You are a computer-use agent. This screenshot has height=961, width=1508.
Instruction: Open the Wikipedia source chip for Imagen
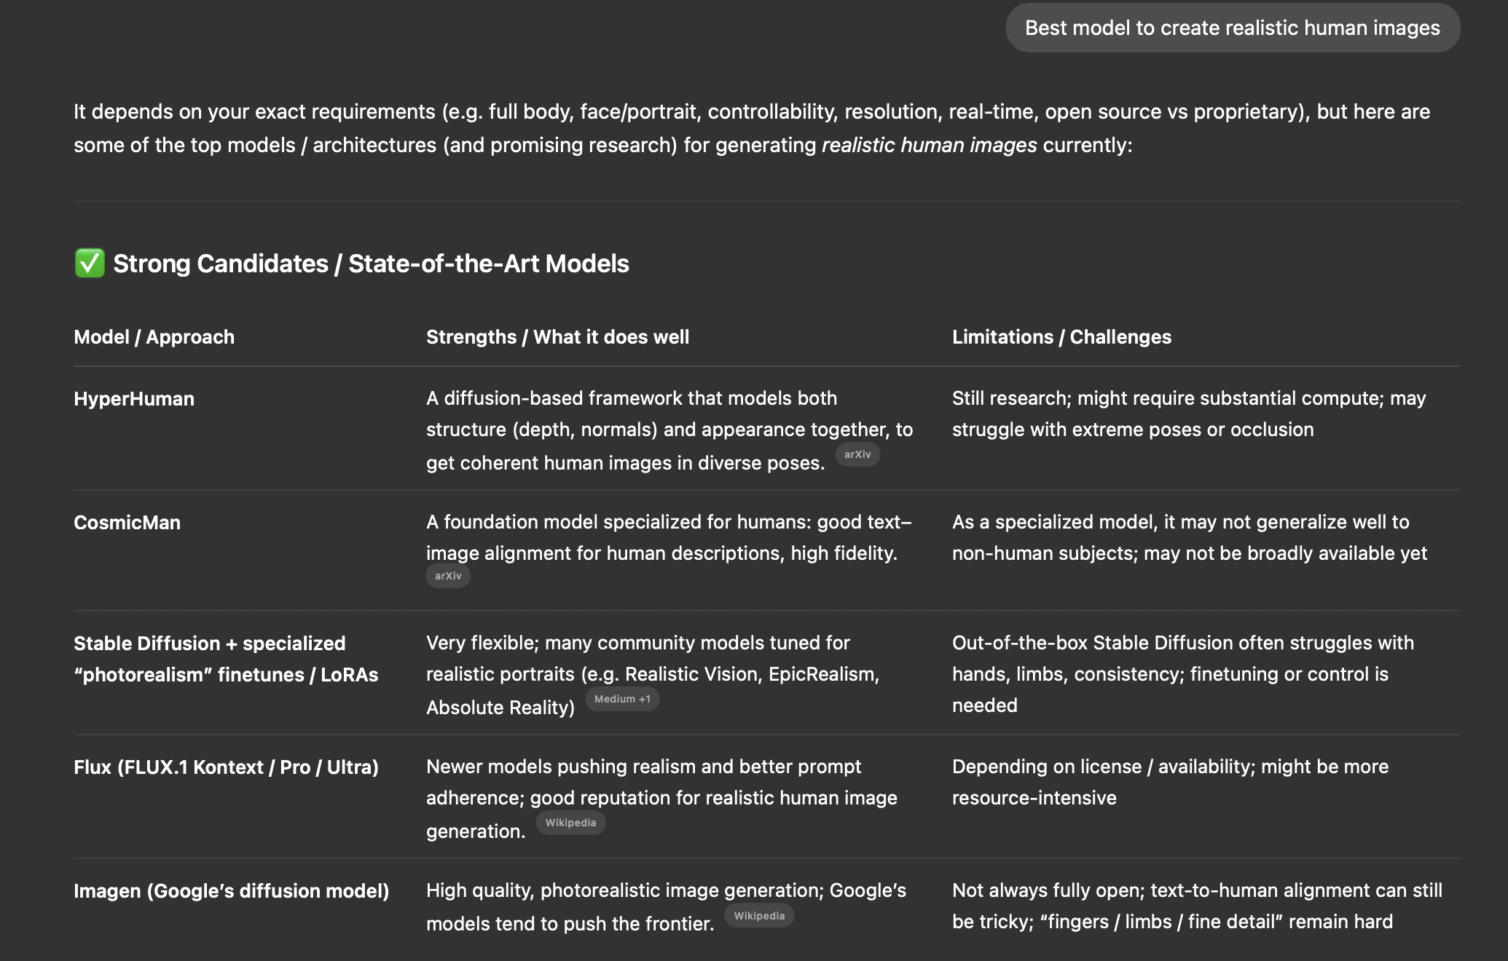click(x=759, y=916)
